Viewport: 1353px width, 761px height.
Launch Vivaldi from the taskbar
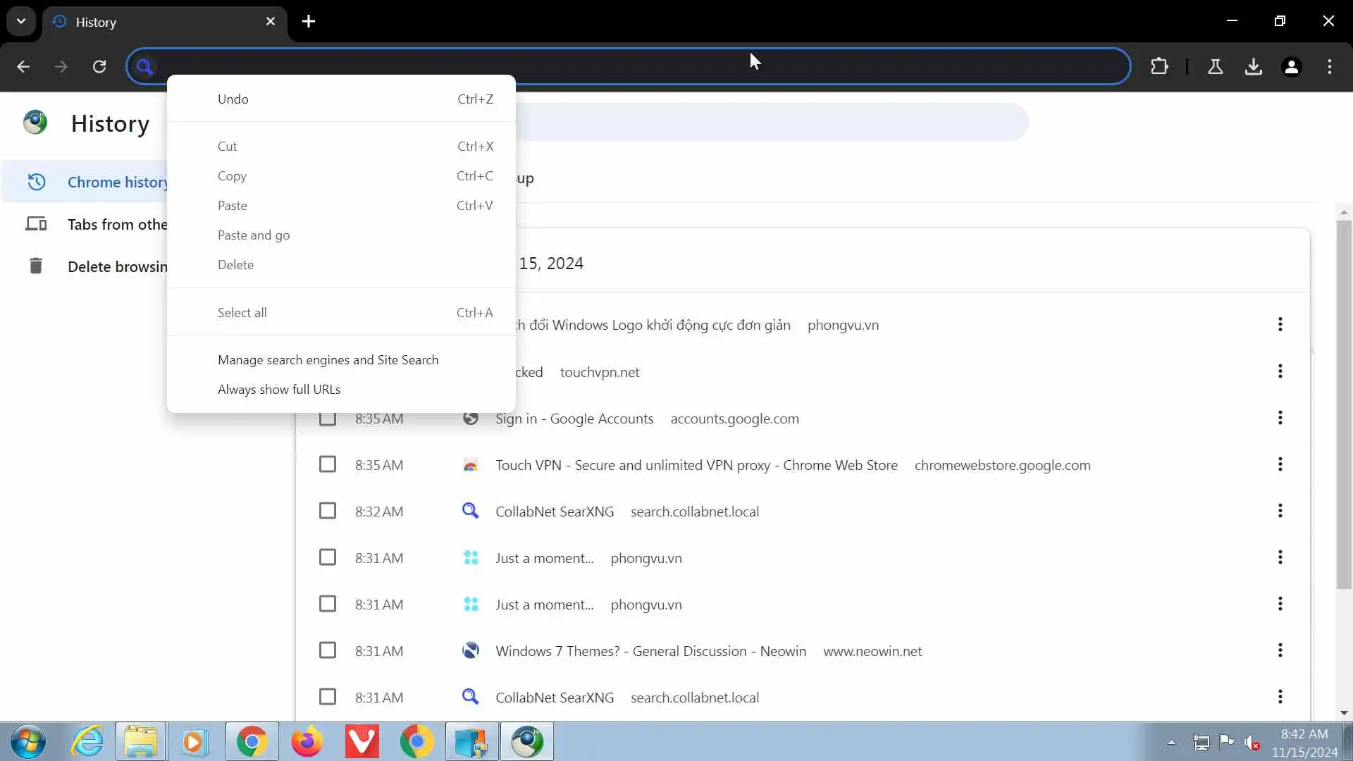(x=362, y=741)
